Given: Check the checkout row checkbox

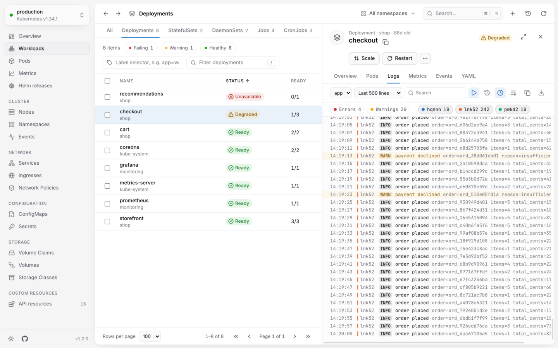Looking at the screenshot, I should click(107, 115).
